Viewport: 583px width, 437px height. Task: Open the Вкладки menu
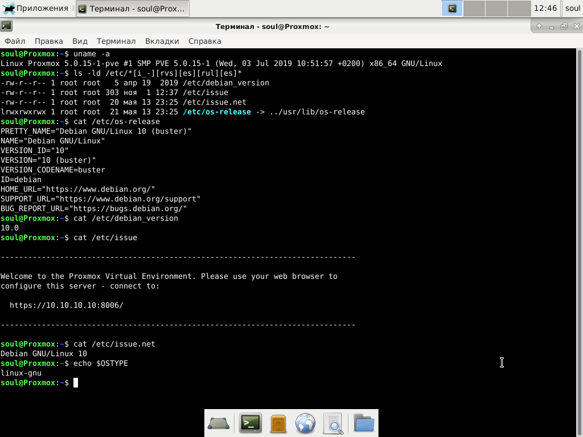[x=162, y=41]
